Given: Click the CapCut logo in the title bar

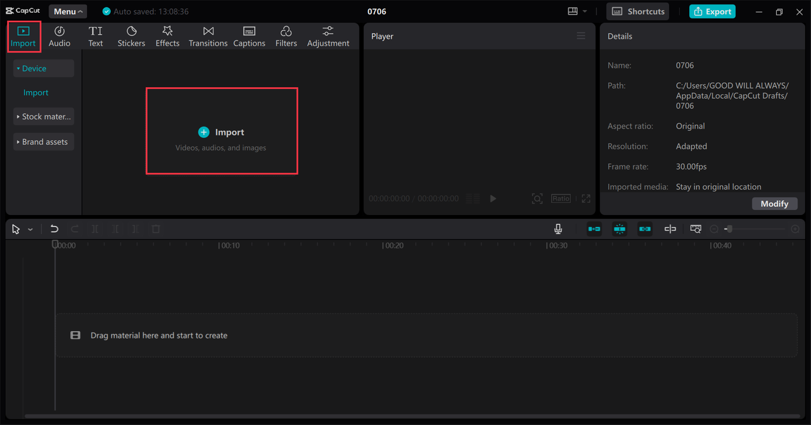Looking at the screenshot, I should (23, 11).
